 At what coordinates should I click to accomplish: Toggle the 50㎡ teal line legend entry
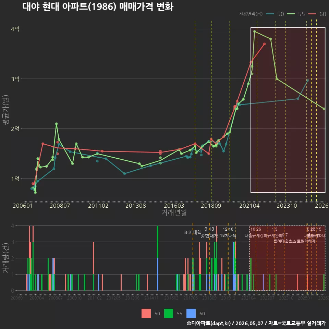(x=275, y=14)
